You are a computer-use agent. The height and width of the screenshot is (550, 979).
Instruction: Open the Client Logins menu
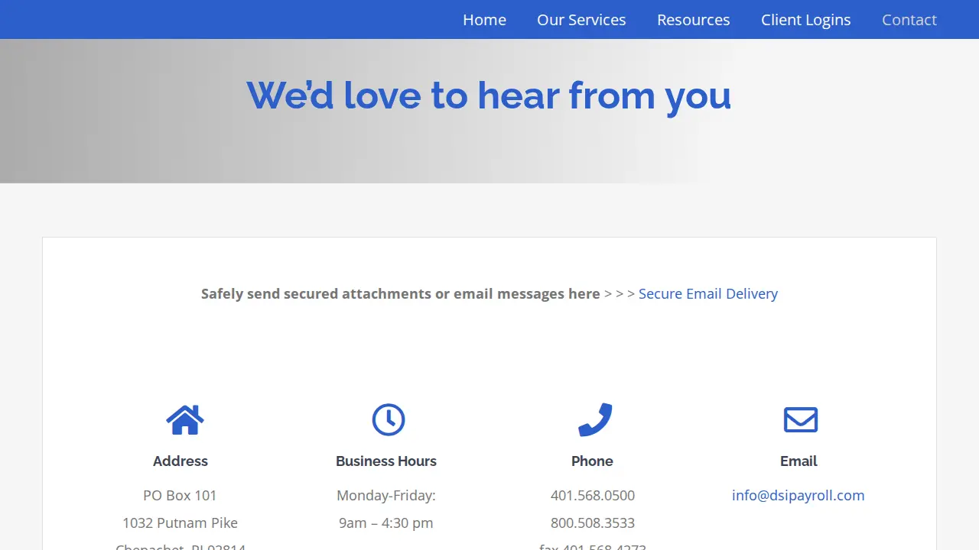[806, 20]
